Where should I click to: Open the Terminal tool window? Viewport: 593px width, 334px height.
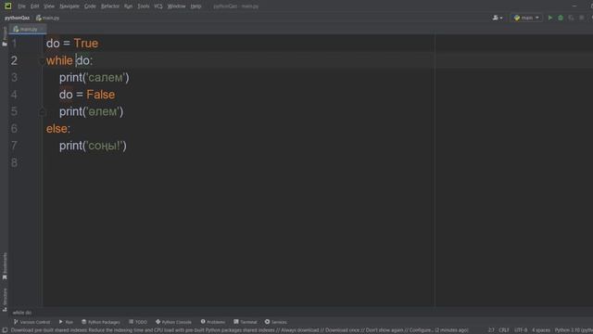coord(245,322)
